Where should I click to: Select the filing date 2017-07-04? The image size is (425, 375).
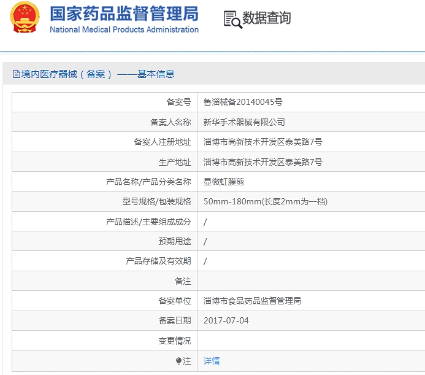tap(226, 320)
